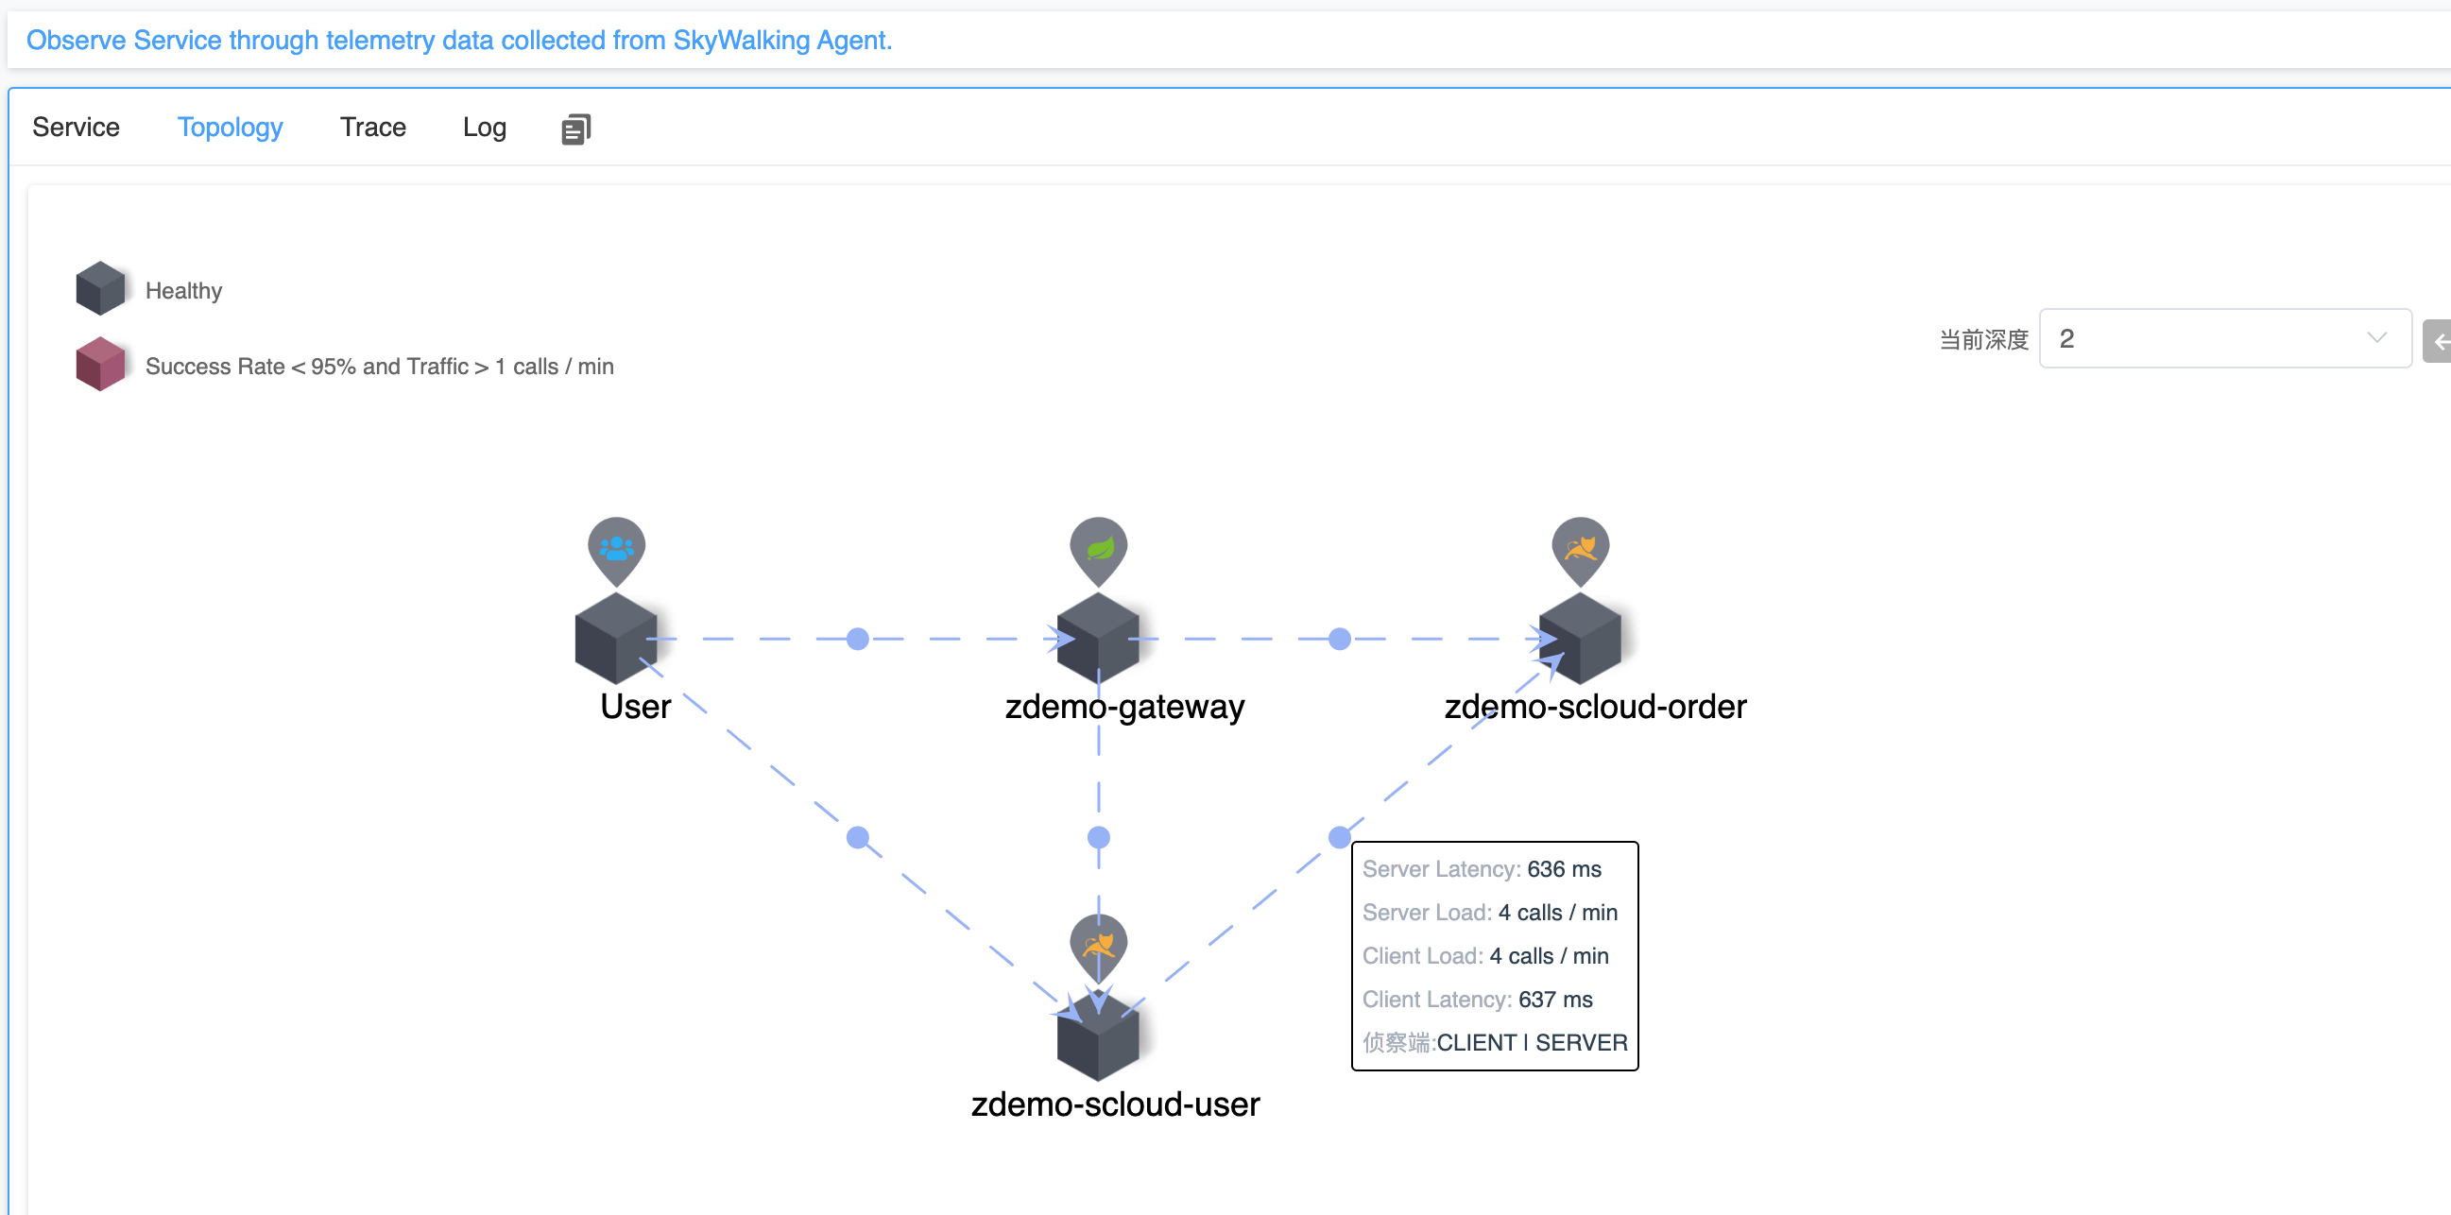Select the User node cube
The width and height of the screenshot is (2451, 1215).
pos(617,639)
